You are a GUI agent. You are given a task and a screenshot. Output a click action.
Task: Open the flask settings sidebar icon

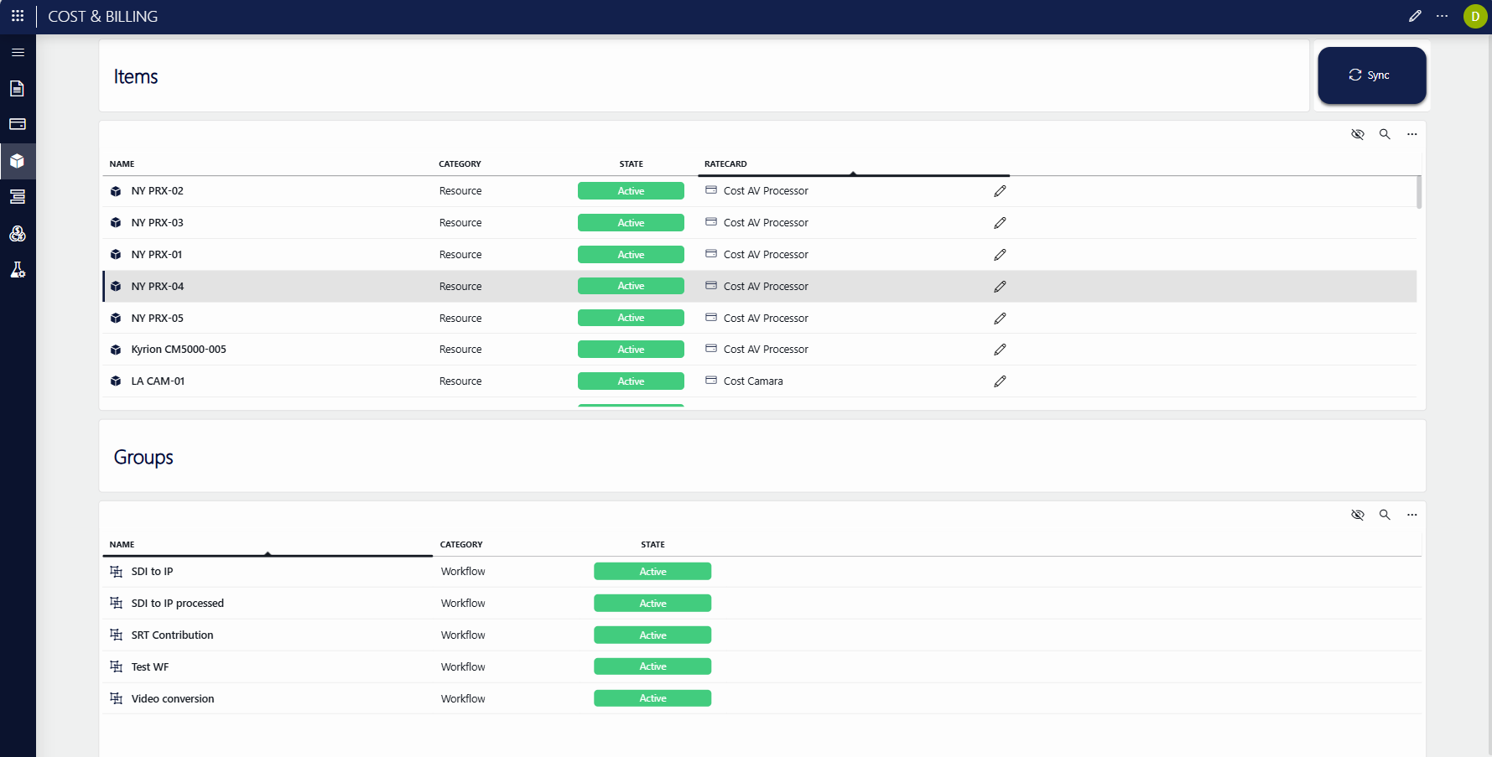18,270
